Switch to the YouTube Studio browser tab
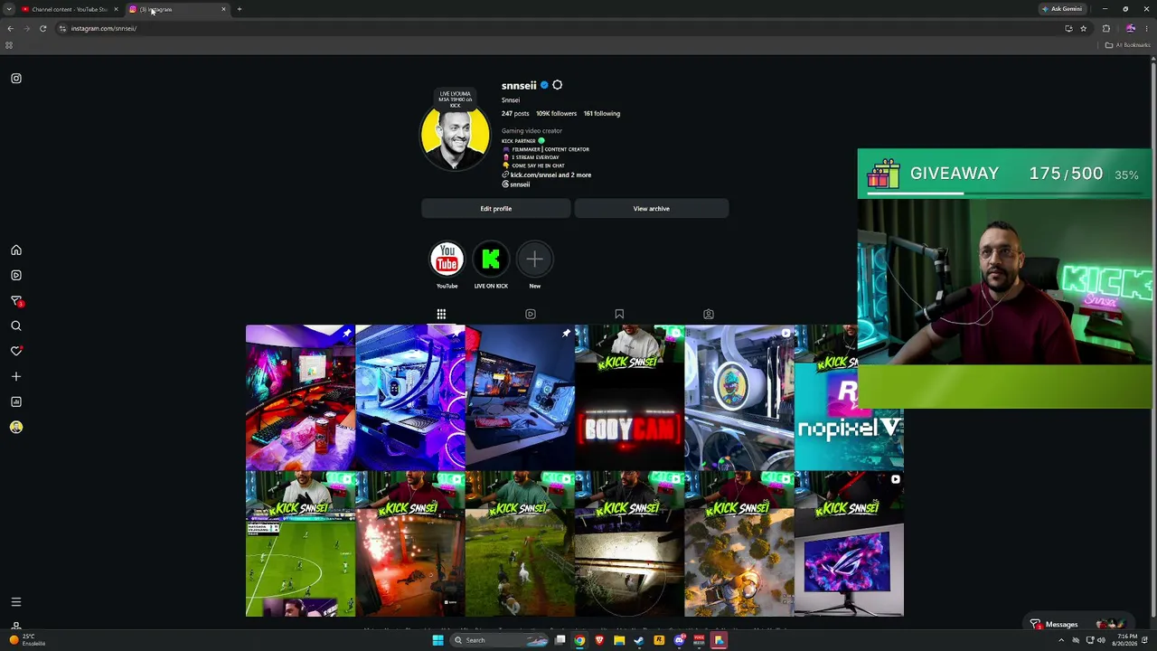Screen dimensions: 1157x651 coord(69,9)
